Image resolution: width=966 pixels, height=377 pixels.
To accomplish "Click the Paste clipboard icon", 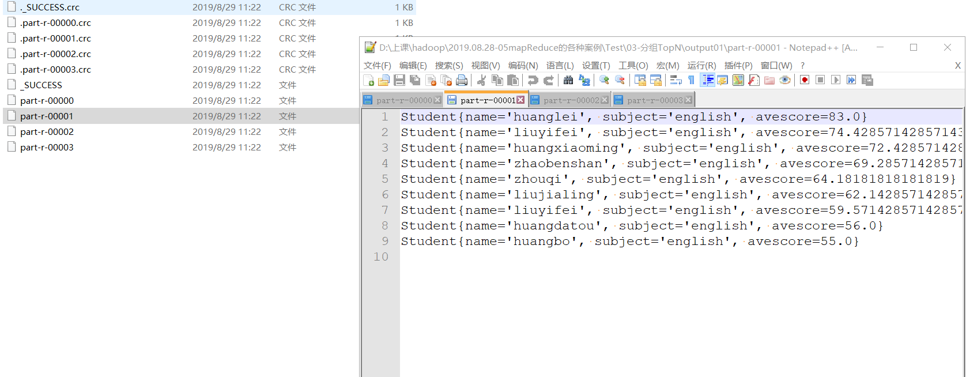I will pyautogui.click(x=513, y=80).
